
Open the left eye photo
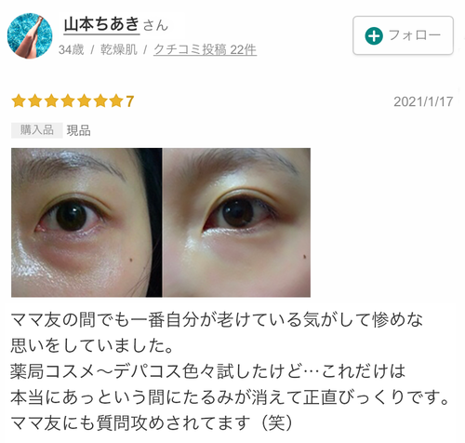click(86, 222)
